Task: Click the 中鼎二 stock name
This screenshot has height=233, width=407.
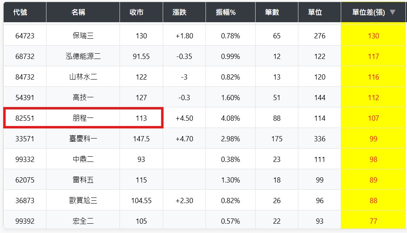Action: pyautogui.click(x=83, y=160)
